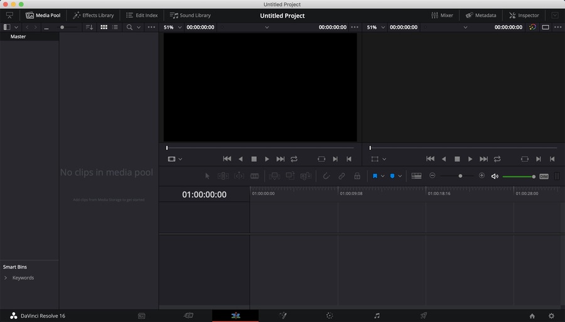Viewport: 565px width, 322px height.
Task: Toggle Position Lock padlock icon
Action: tap(357, 176)
